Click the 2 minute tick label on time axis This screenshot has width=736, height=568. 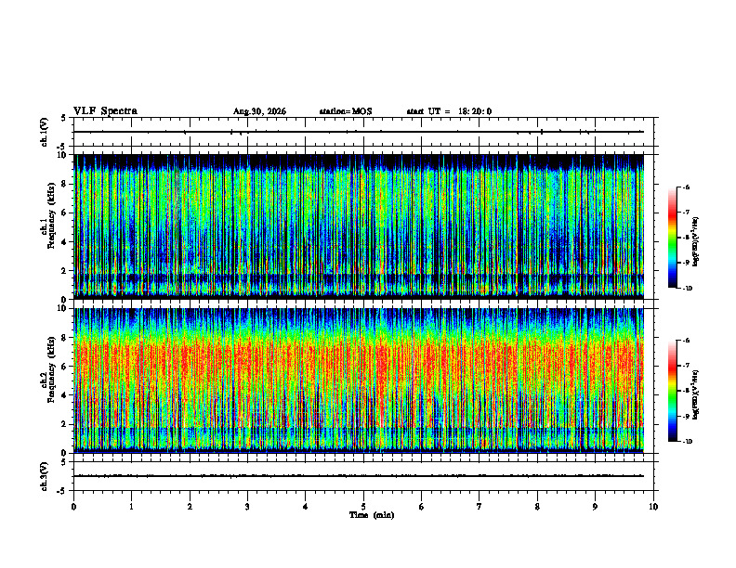[190, 507]
